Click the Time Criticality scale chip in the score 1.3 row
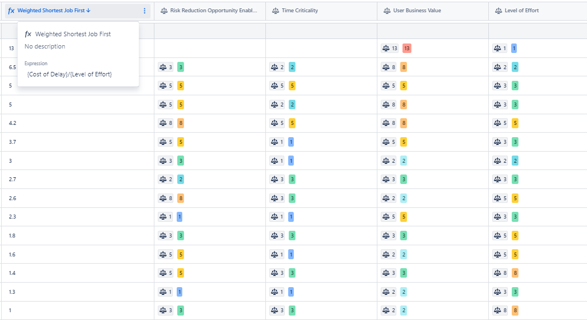 point(277,292)
